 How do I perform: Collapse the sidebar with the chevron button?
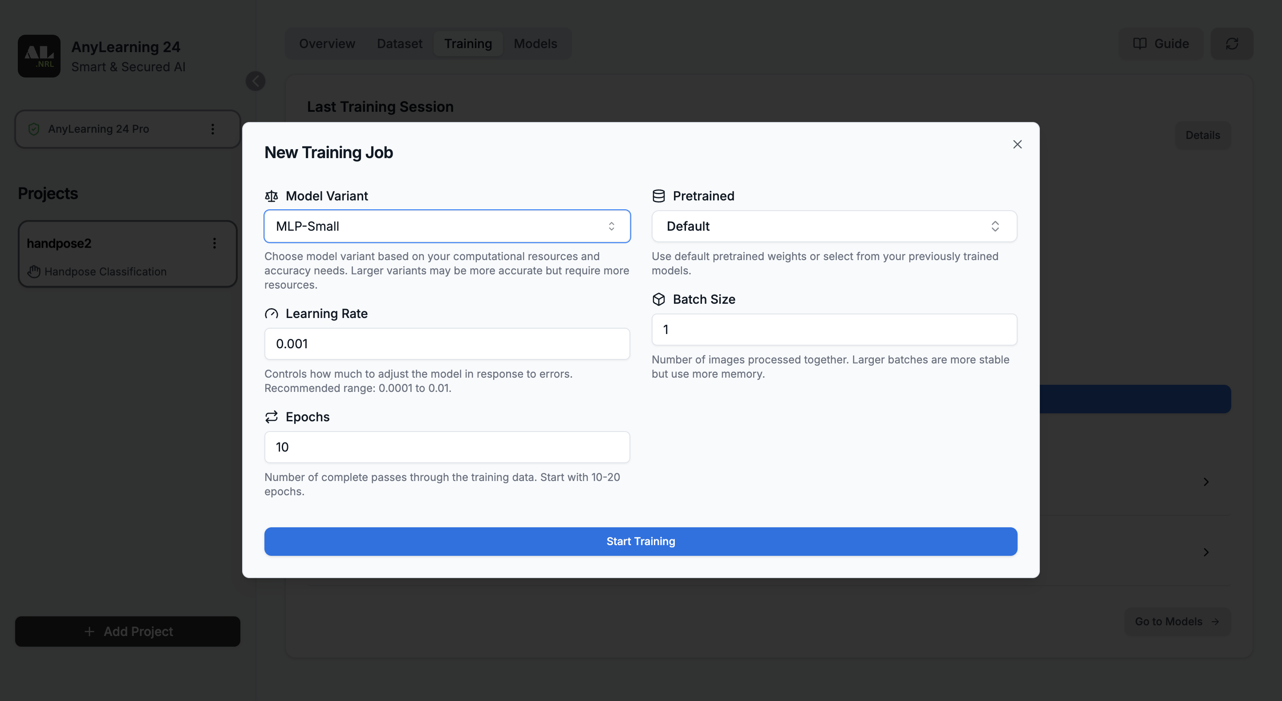click(256, 81)
